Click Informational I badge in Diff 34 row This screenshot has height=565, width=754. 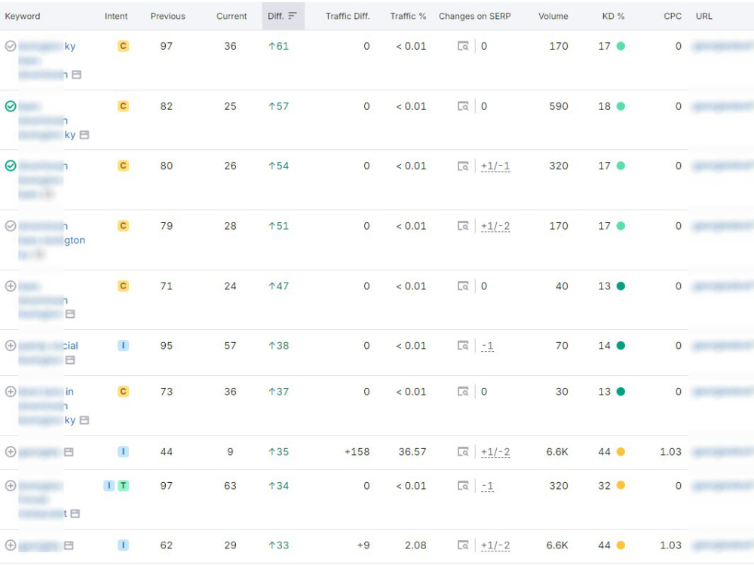(x=109, y=486)
